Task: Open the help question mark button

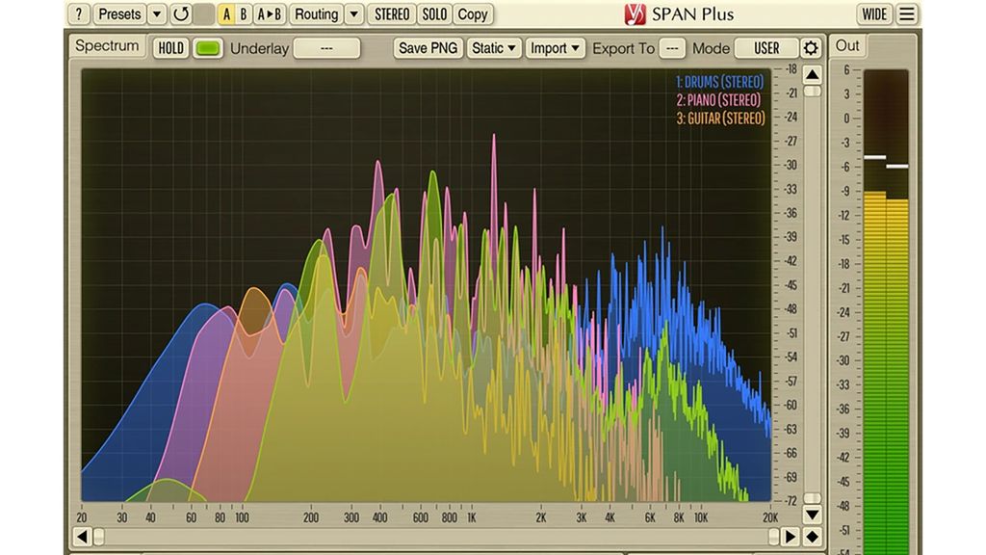Action: click(x=79, y=13)
